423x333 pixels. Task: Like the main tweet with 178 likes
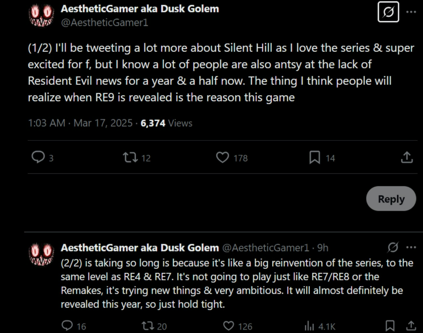coord(223,158)
